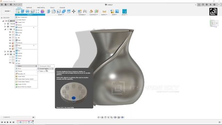The image size is (222, 125).
Task: Click the Save icon
Action: point(11,5)
